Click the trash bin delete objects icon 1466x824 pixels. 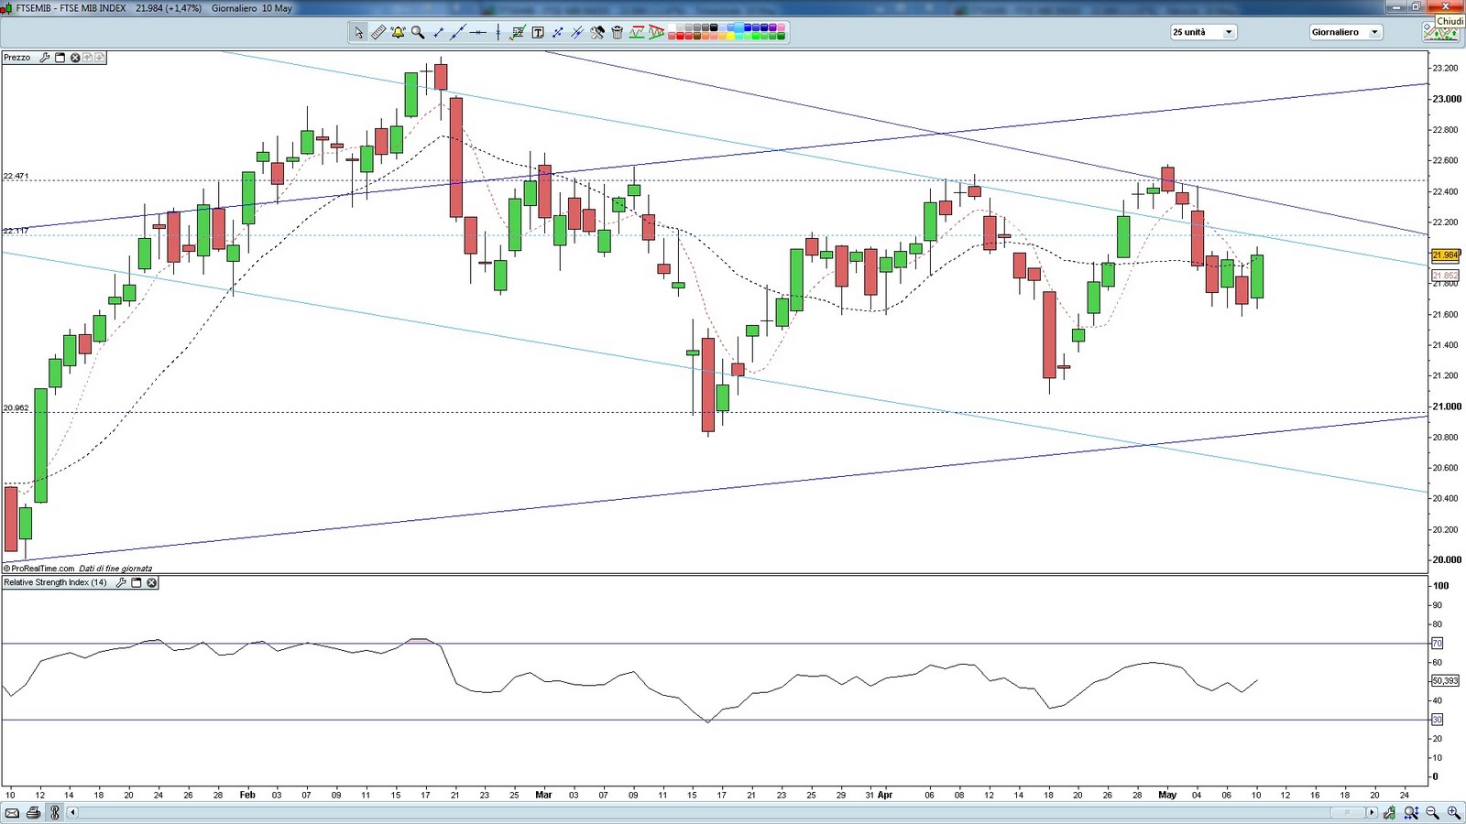click(x=617, y=32)
